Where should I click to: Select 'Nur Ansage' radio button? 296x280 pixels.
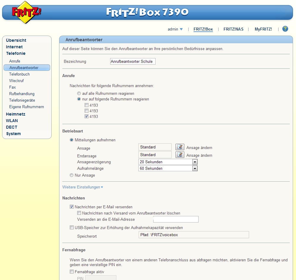click(72, 175)
